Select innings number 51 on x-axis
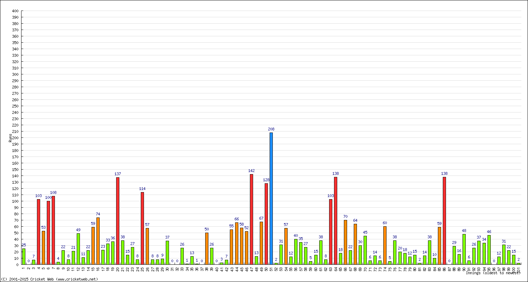 click(271, 269)
